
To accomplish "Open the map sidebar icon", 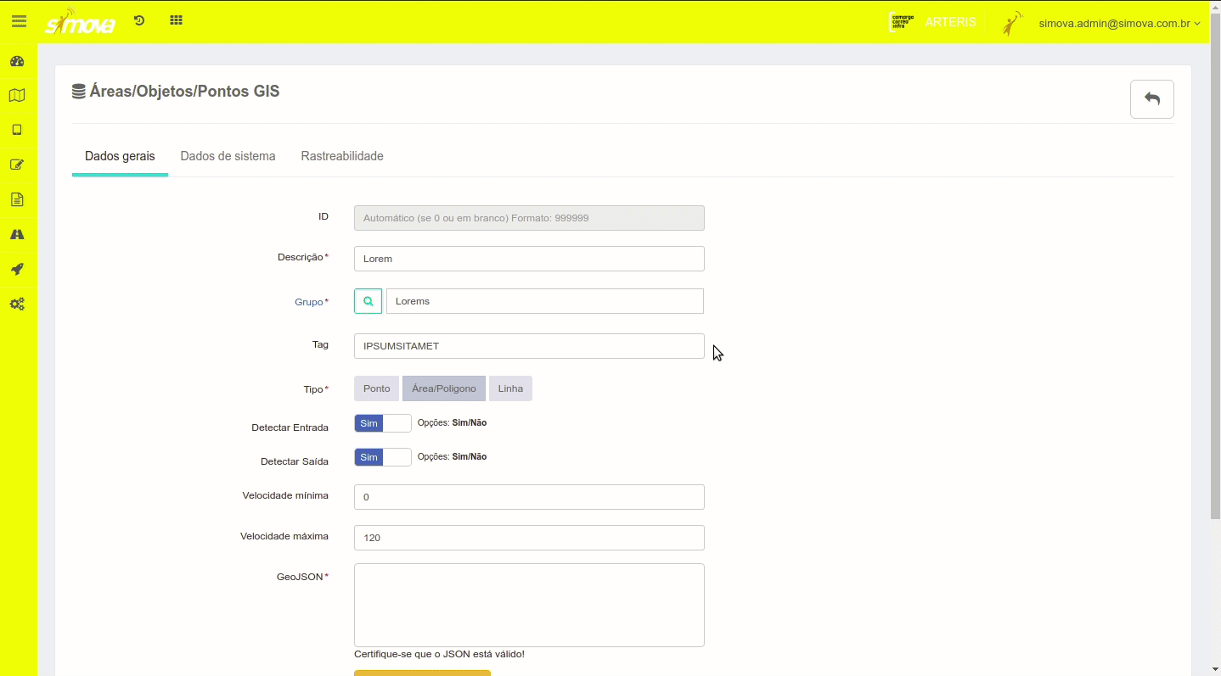I will [x=17, y=96].
